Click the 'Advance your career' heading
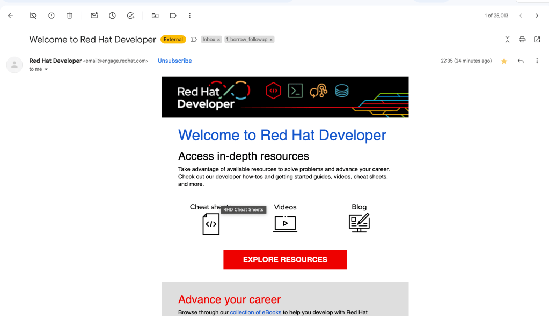The image size is (549, 316). coord(229,299)
